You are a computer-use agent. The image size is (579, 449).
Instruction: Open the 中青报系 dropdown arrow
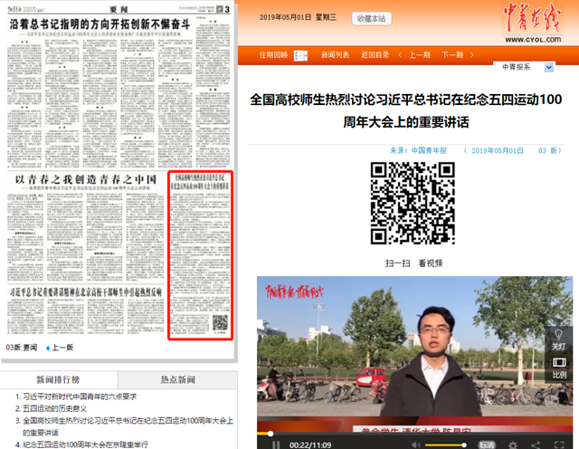coord(549,68)
